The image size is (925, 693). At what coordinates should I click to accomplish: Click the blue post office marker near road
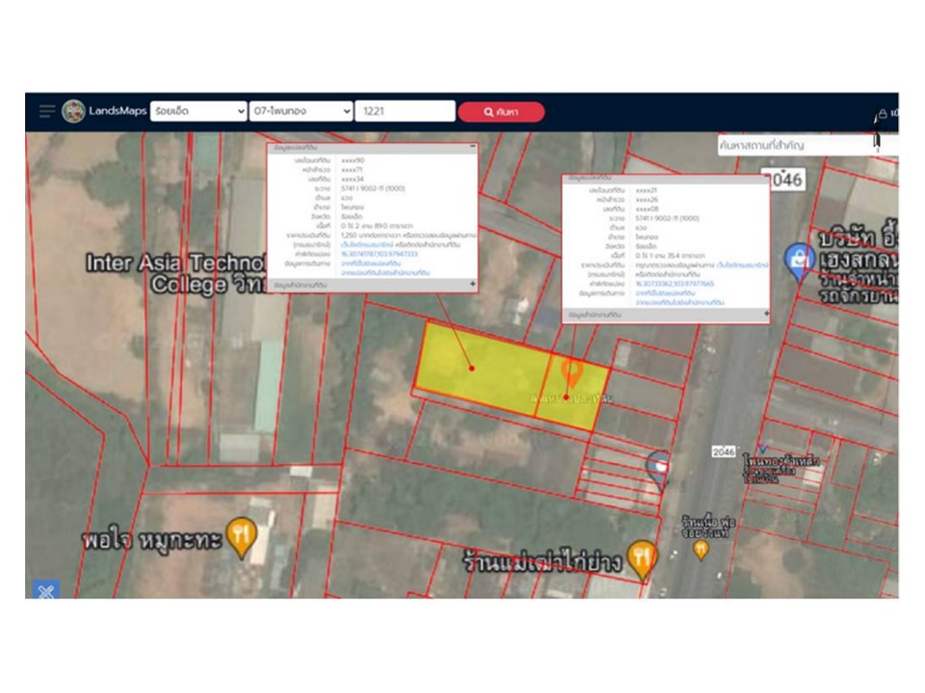coord(658,469)
